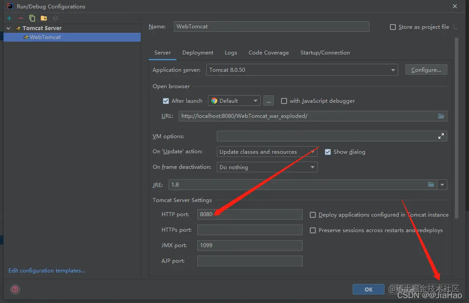Image resolution: width=469 pixels, height=303 pixels.
Task: Click the browser ellipsis button
Action: click(x=269, y=101)
